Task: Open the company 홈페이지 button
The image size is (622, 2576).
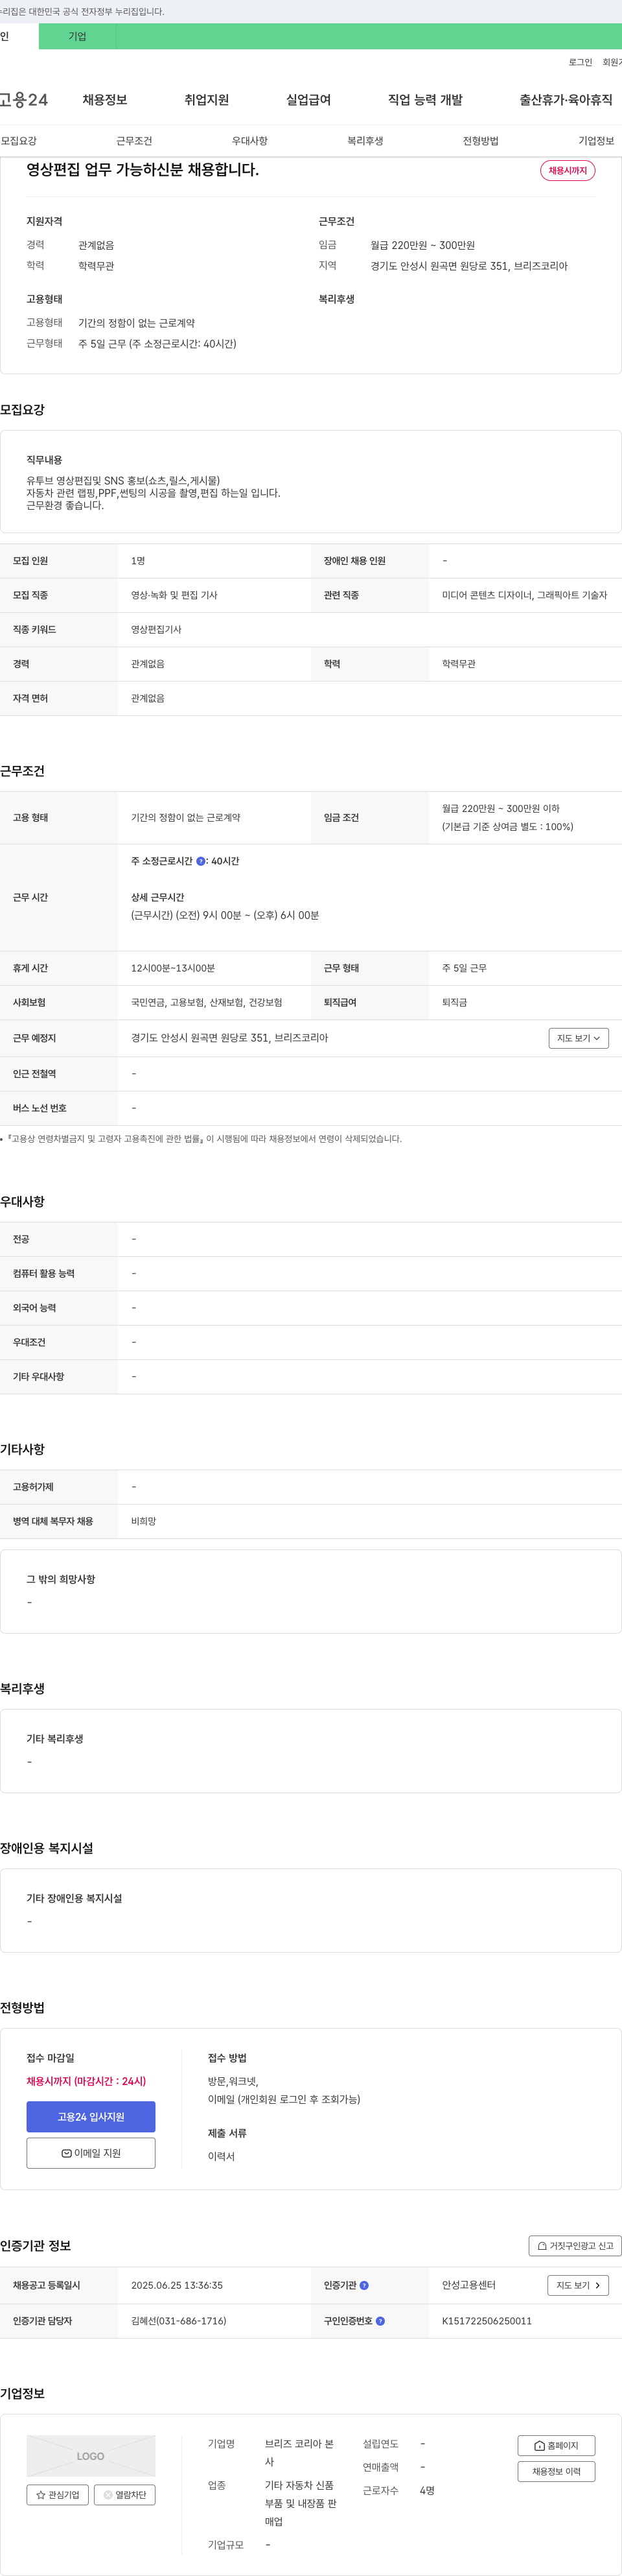Action: coord(556,2446)
